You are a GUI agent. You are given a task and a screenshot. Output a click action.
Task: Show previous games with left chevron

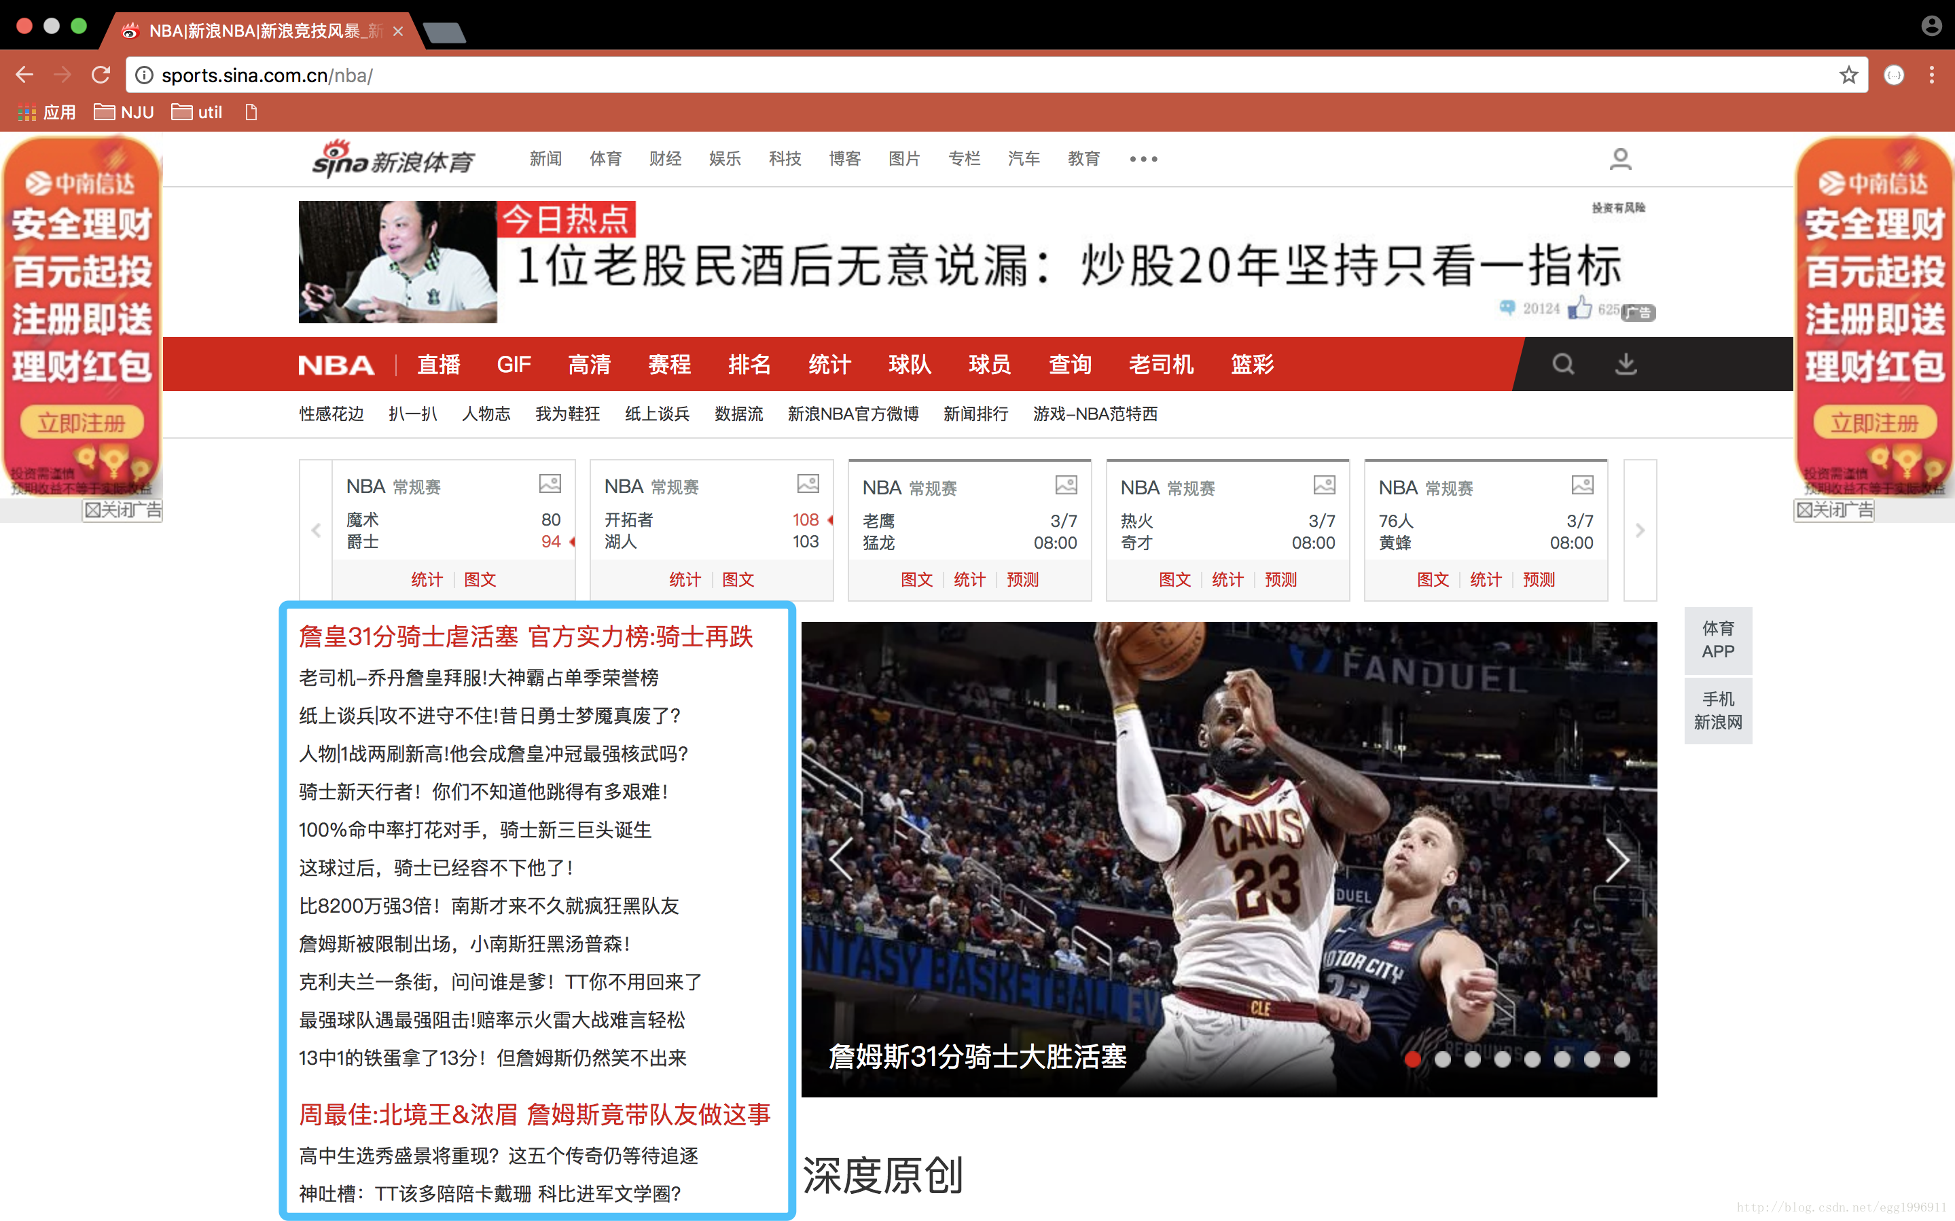(x=316, y=530)
